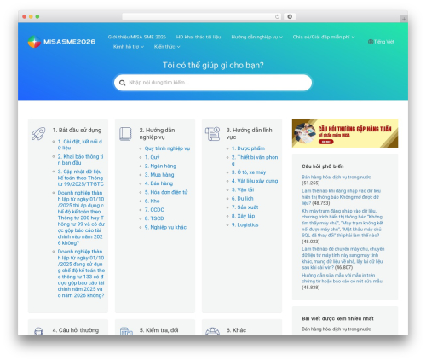426x361 pixels.
Task: Expand the Kênh hỗ trợ menu
Action: pos(129,47)
